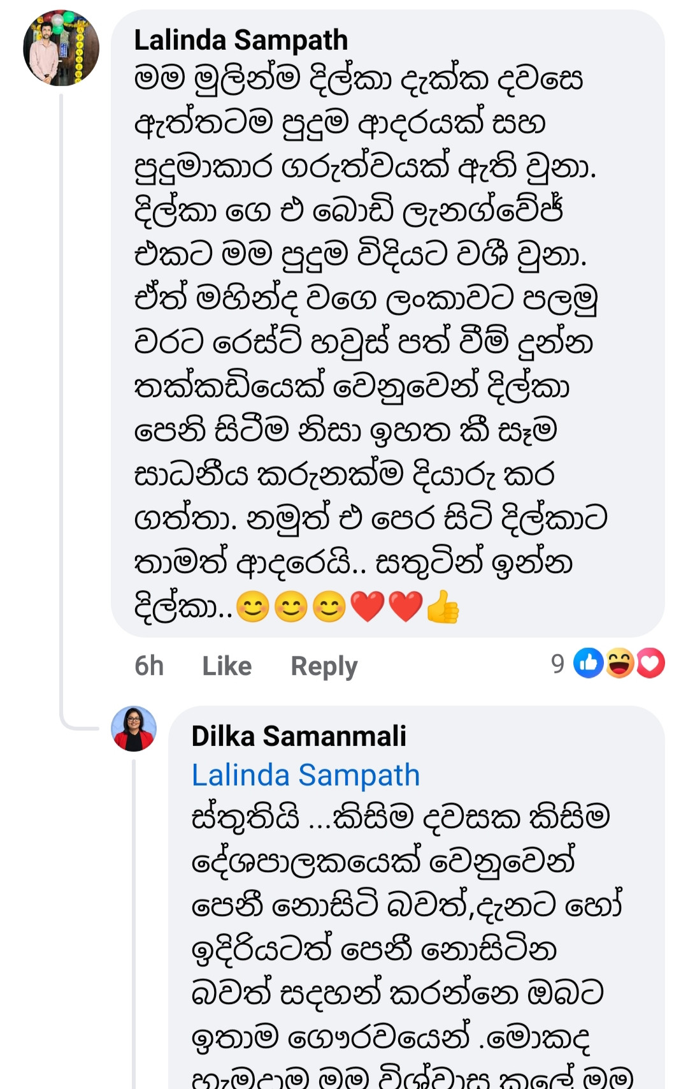The image size is (688, 1089).
Task: Open the 6h comment timestamp
Action: pos(149,666)
